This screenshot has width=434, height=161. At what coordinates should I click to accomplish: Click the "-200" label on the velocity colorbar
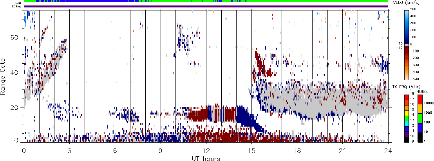pos(415,58)
